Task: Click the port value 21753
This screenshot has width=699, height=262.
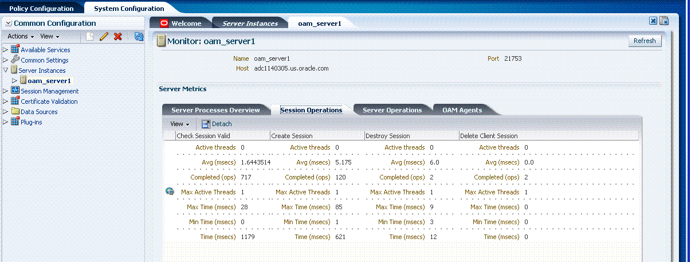Action: pos(513,58)
